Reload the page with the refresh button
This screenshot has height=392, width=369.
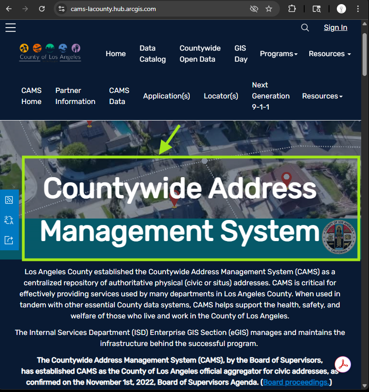(42, 9)
